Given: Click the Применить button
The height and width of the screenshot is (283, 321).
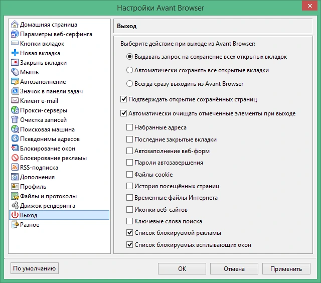Looking at the screenshot, I should [286, 268].
